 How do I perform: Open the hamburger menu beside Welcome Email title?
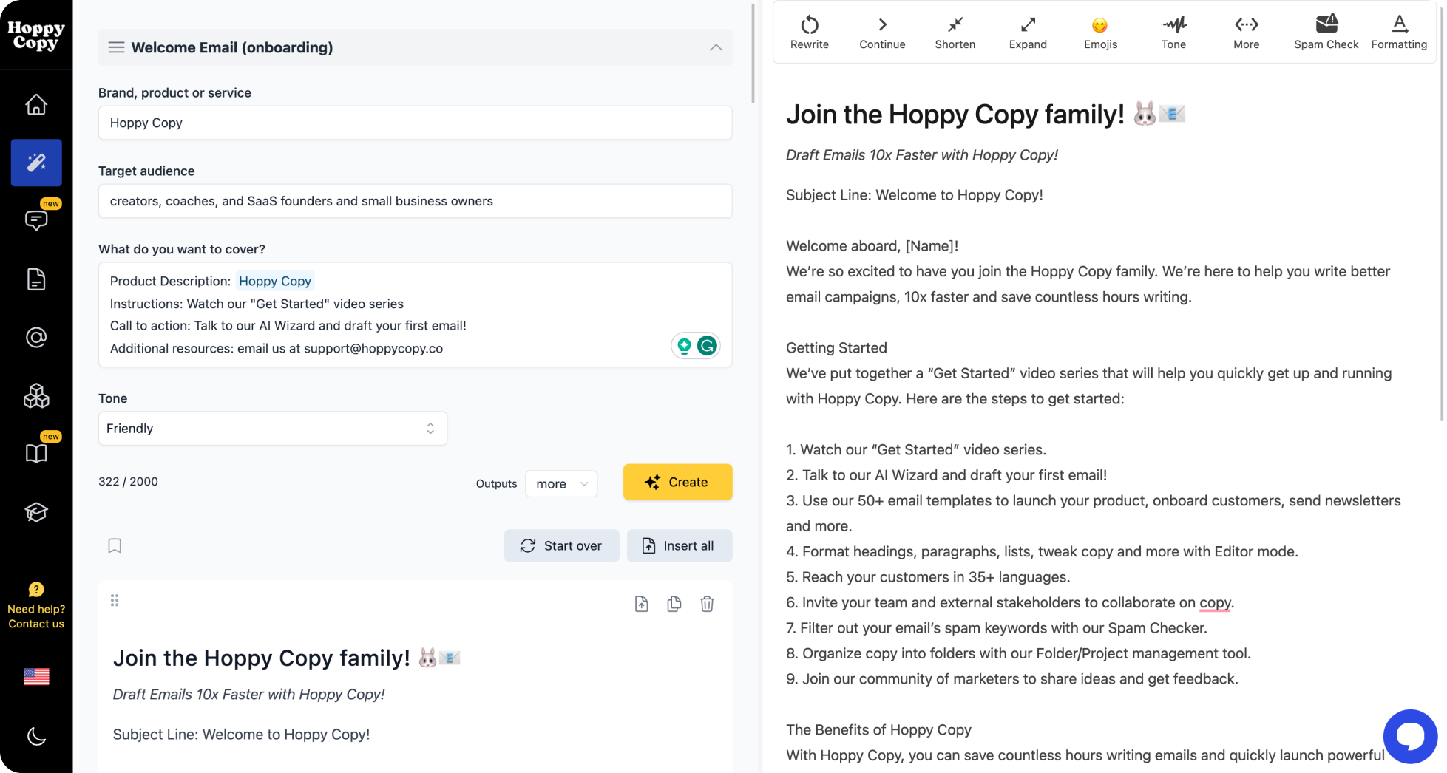pos(116,47)
